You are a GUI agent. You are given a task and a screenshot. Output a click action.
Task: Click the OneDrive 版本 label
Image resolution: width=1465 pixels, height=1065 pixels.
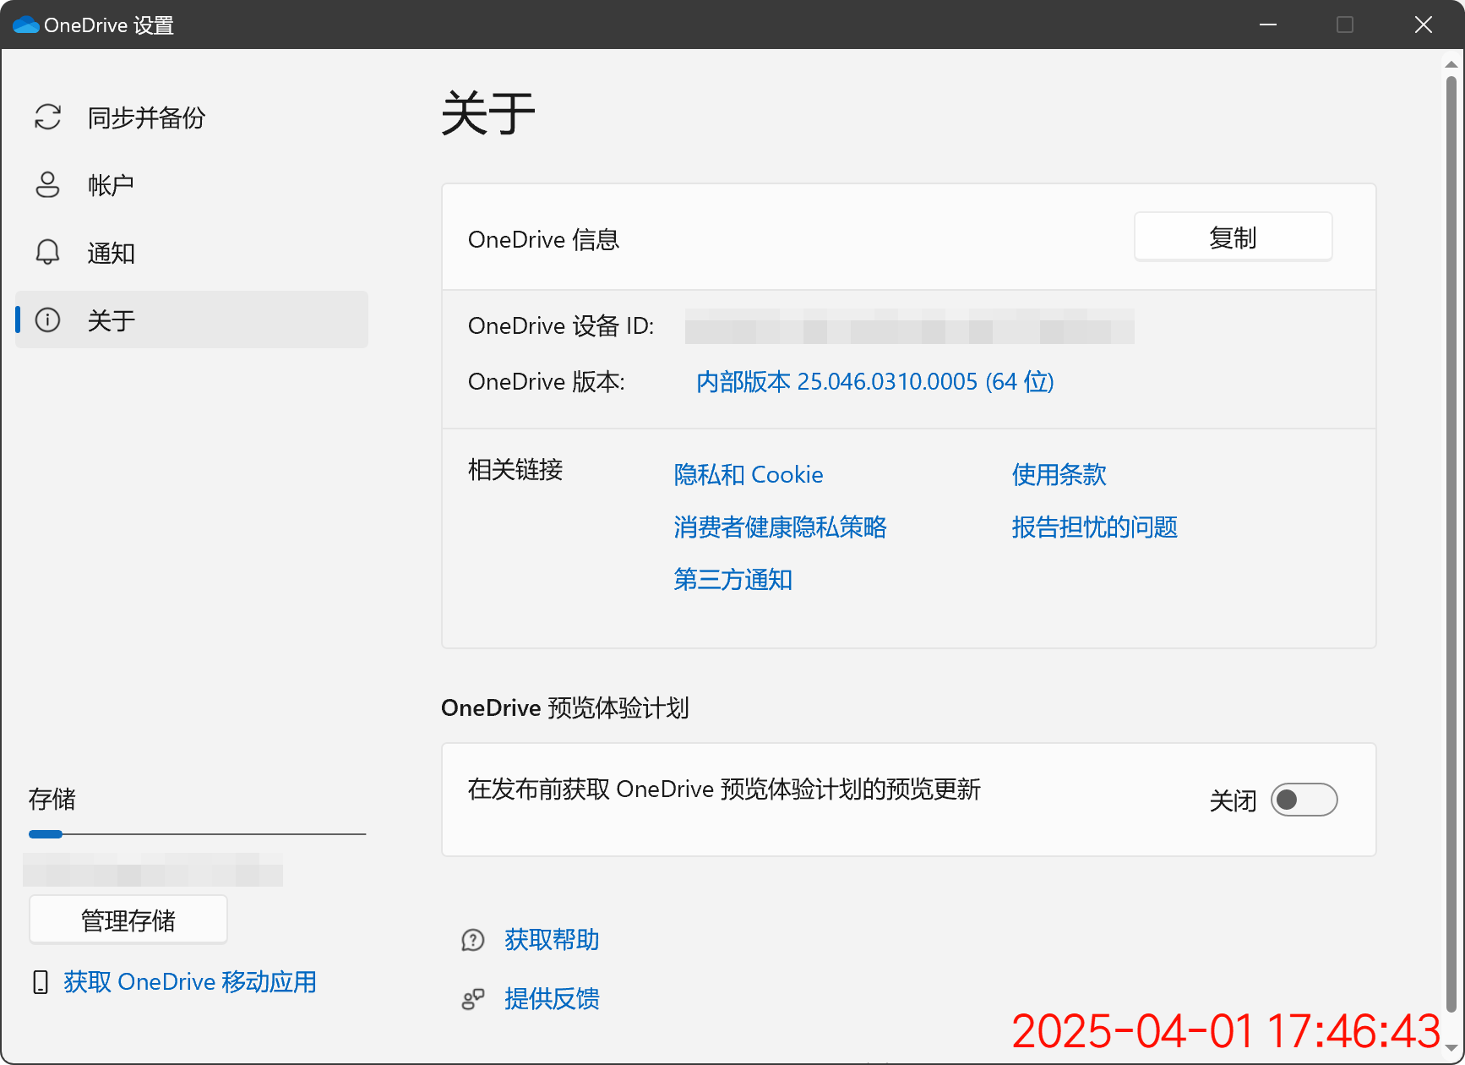pos(547,382)
